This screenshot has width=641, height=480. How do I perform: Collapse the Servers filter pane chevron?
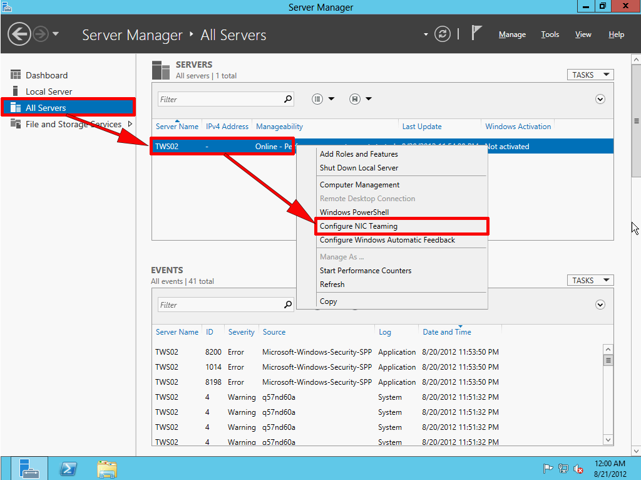tap(600, 99)
